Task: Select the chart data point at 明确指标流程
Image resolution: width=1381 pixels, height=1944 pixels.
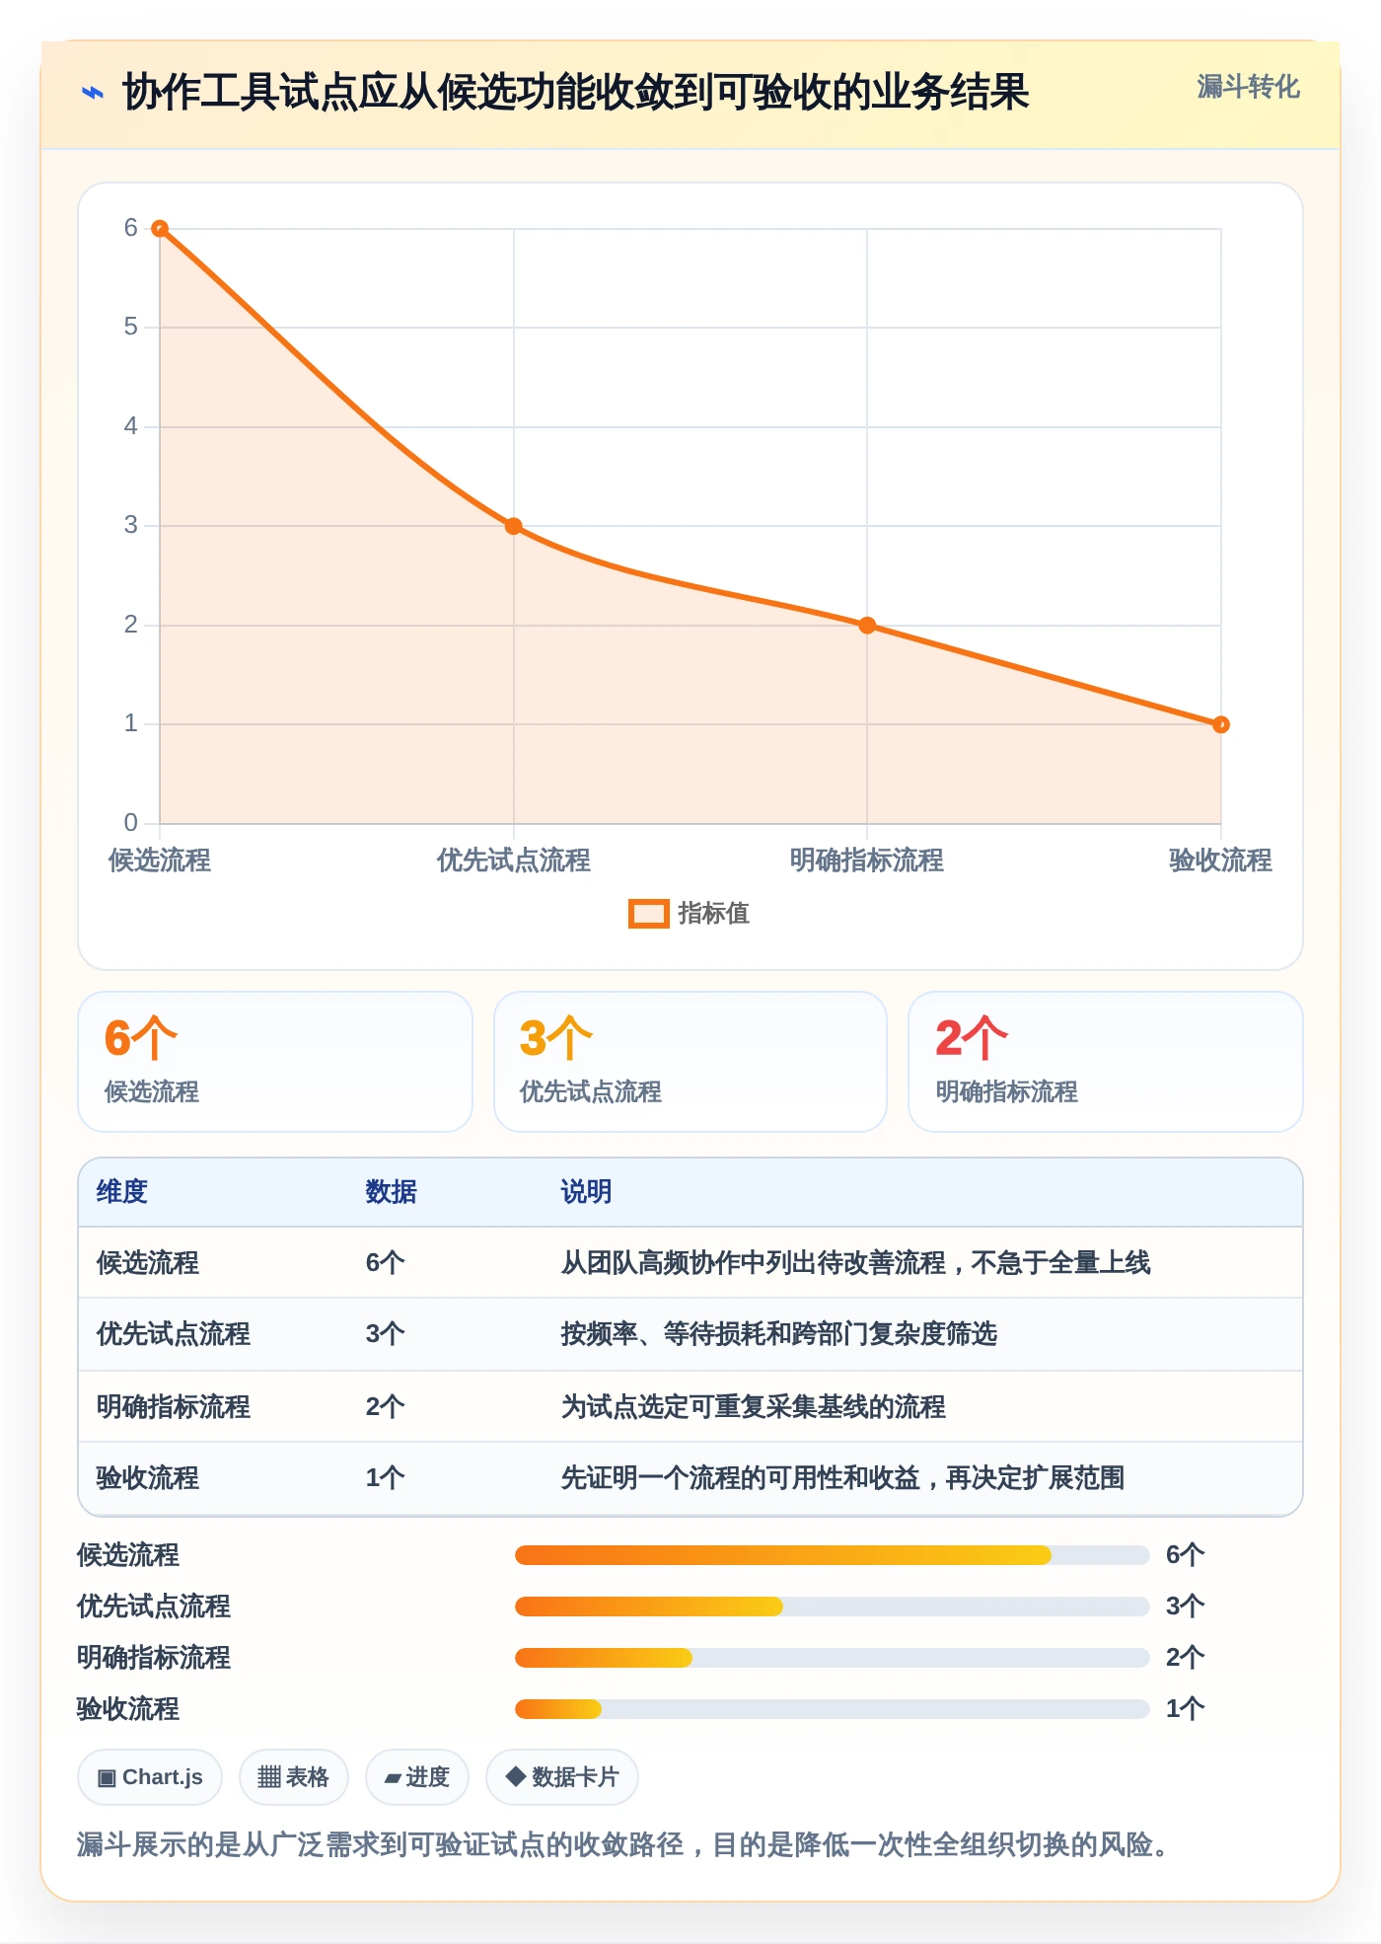Action: point(867,626)
